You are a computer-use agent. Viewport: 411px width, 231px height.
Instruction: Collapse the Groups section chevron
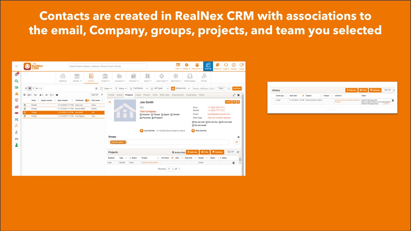coord(239,137)
